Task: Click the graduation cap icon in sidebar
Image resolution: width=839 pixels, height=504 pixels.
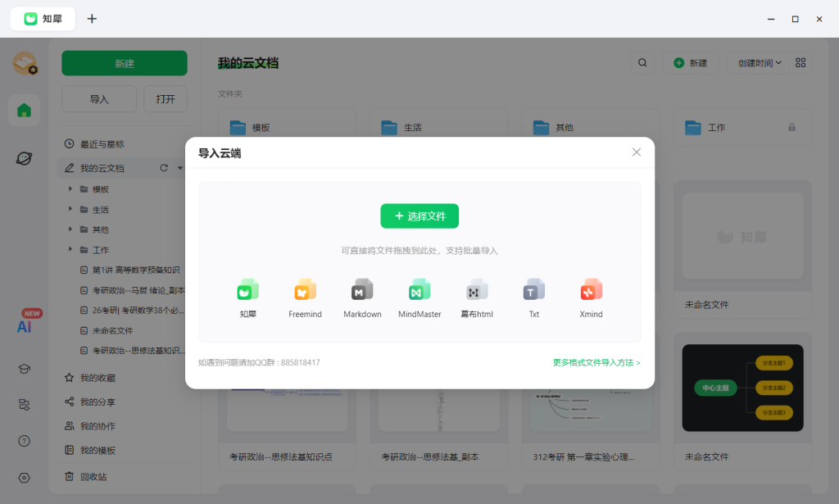Action: coord(24,369)
